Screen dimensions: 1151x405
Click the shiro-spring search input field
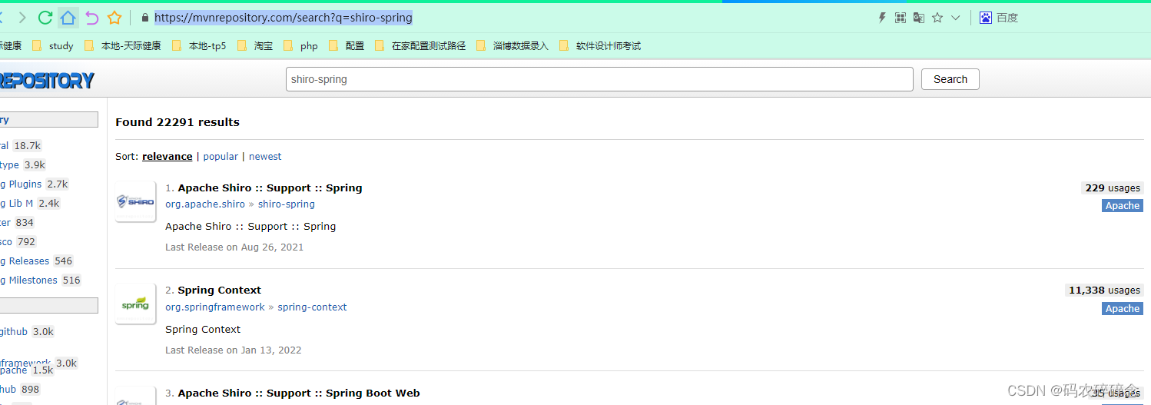(599, 79)
